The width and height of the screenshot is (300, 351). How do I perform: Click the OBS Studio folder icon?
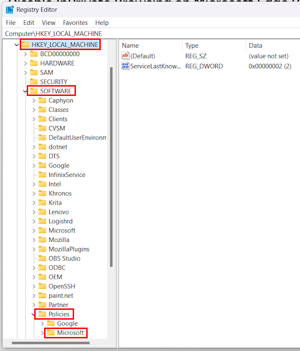tap(42, 258)
